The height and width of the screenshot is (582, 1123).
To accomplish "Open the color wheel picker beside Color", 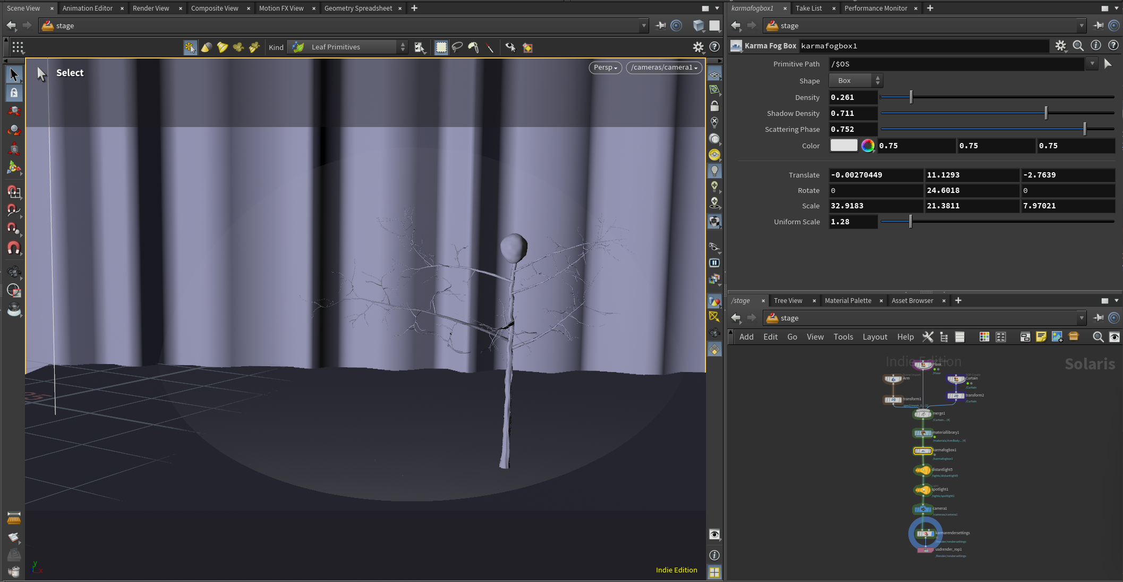I will (x=867, y=146).
